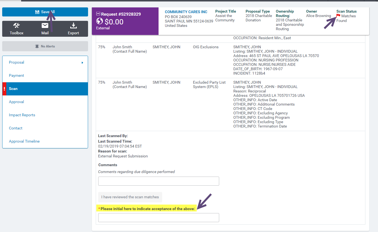Screen dimensions: 378x232
Task: Open the Toolbox tools icon
Action: tap(17, 26)
